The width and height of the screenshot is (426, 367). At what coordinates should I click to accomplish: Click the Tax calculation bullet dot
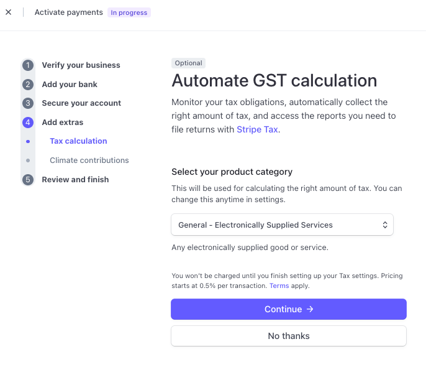click(x=28, y=142)
